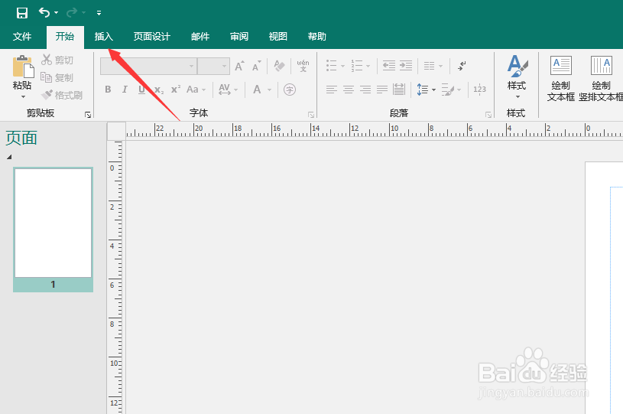Toggle subscript x₂ formatting
This screenshot has width=623, height=414.
pos(159,90)
